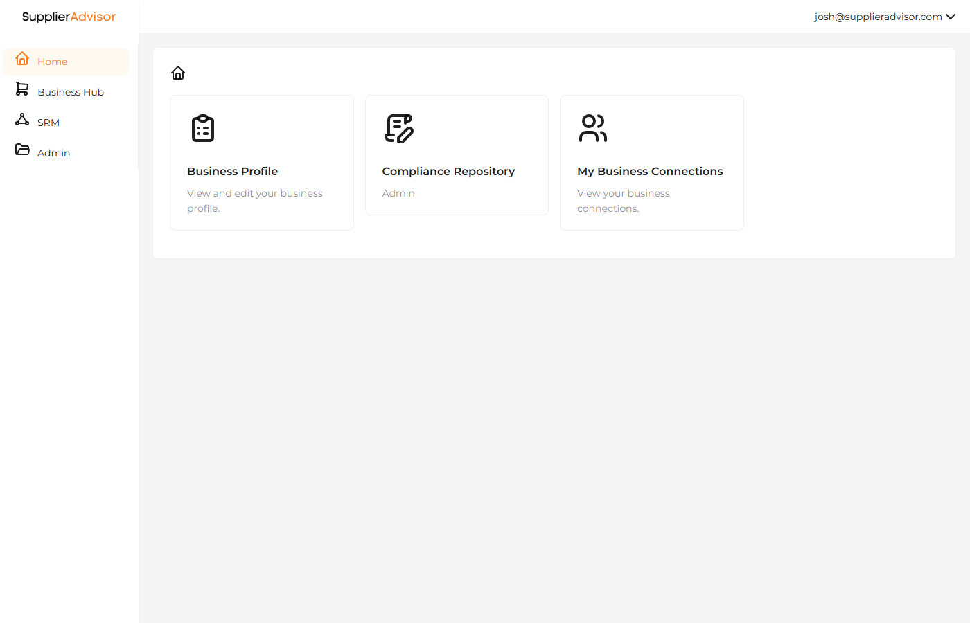Open the Business Profile title link
Viewport: 970px width, 623px height.
pyautogui.click(x=232, y=171)
